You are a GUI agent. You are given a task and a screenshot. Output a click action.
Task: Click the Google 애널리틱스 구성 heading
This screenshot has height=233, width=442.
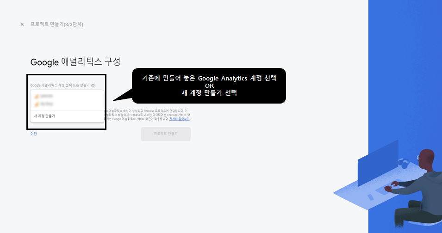[x=75, y=61]
